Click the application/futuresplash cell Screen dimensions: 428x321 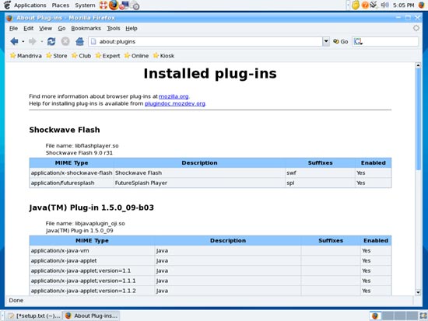(72, 183)
